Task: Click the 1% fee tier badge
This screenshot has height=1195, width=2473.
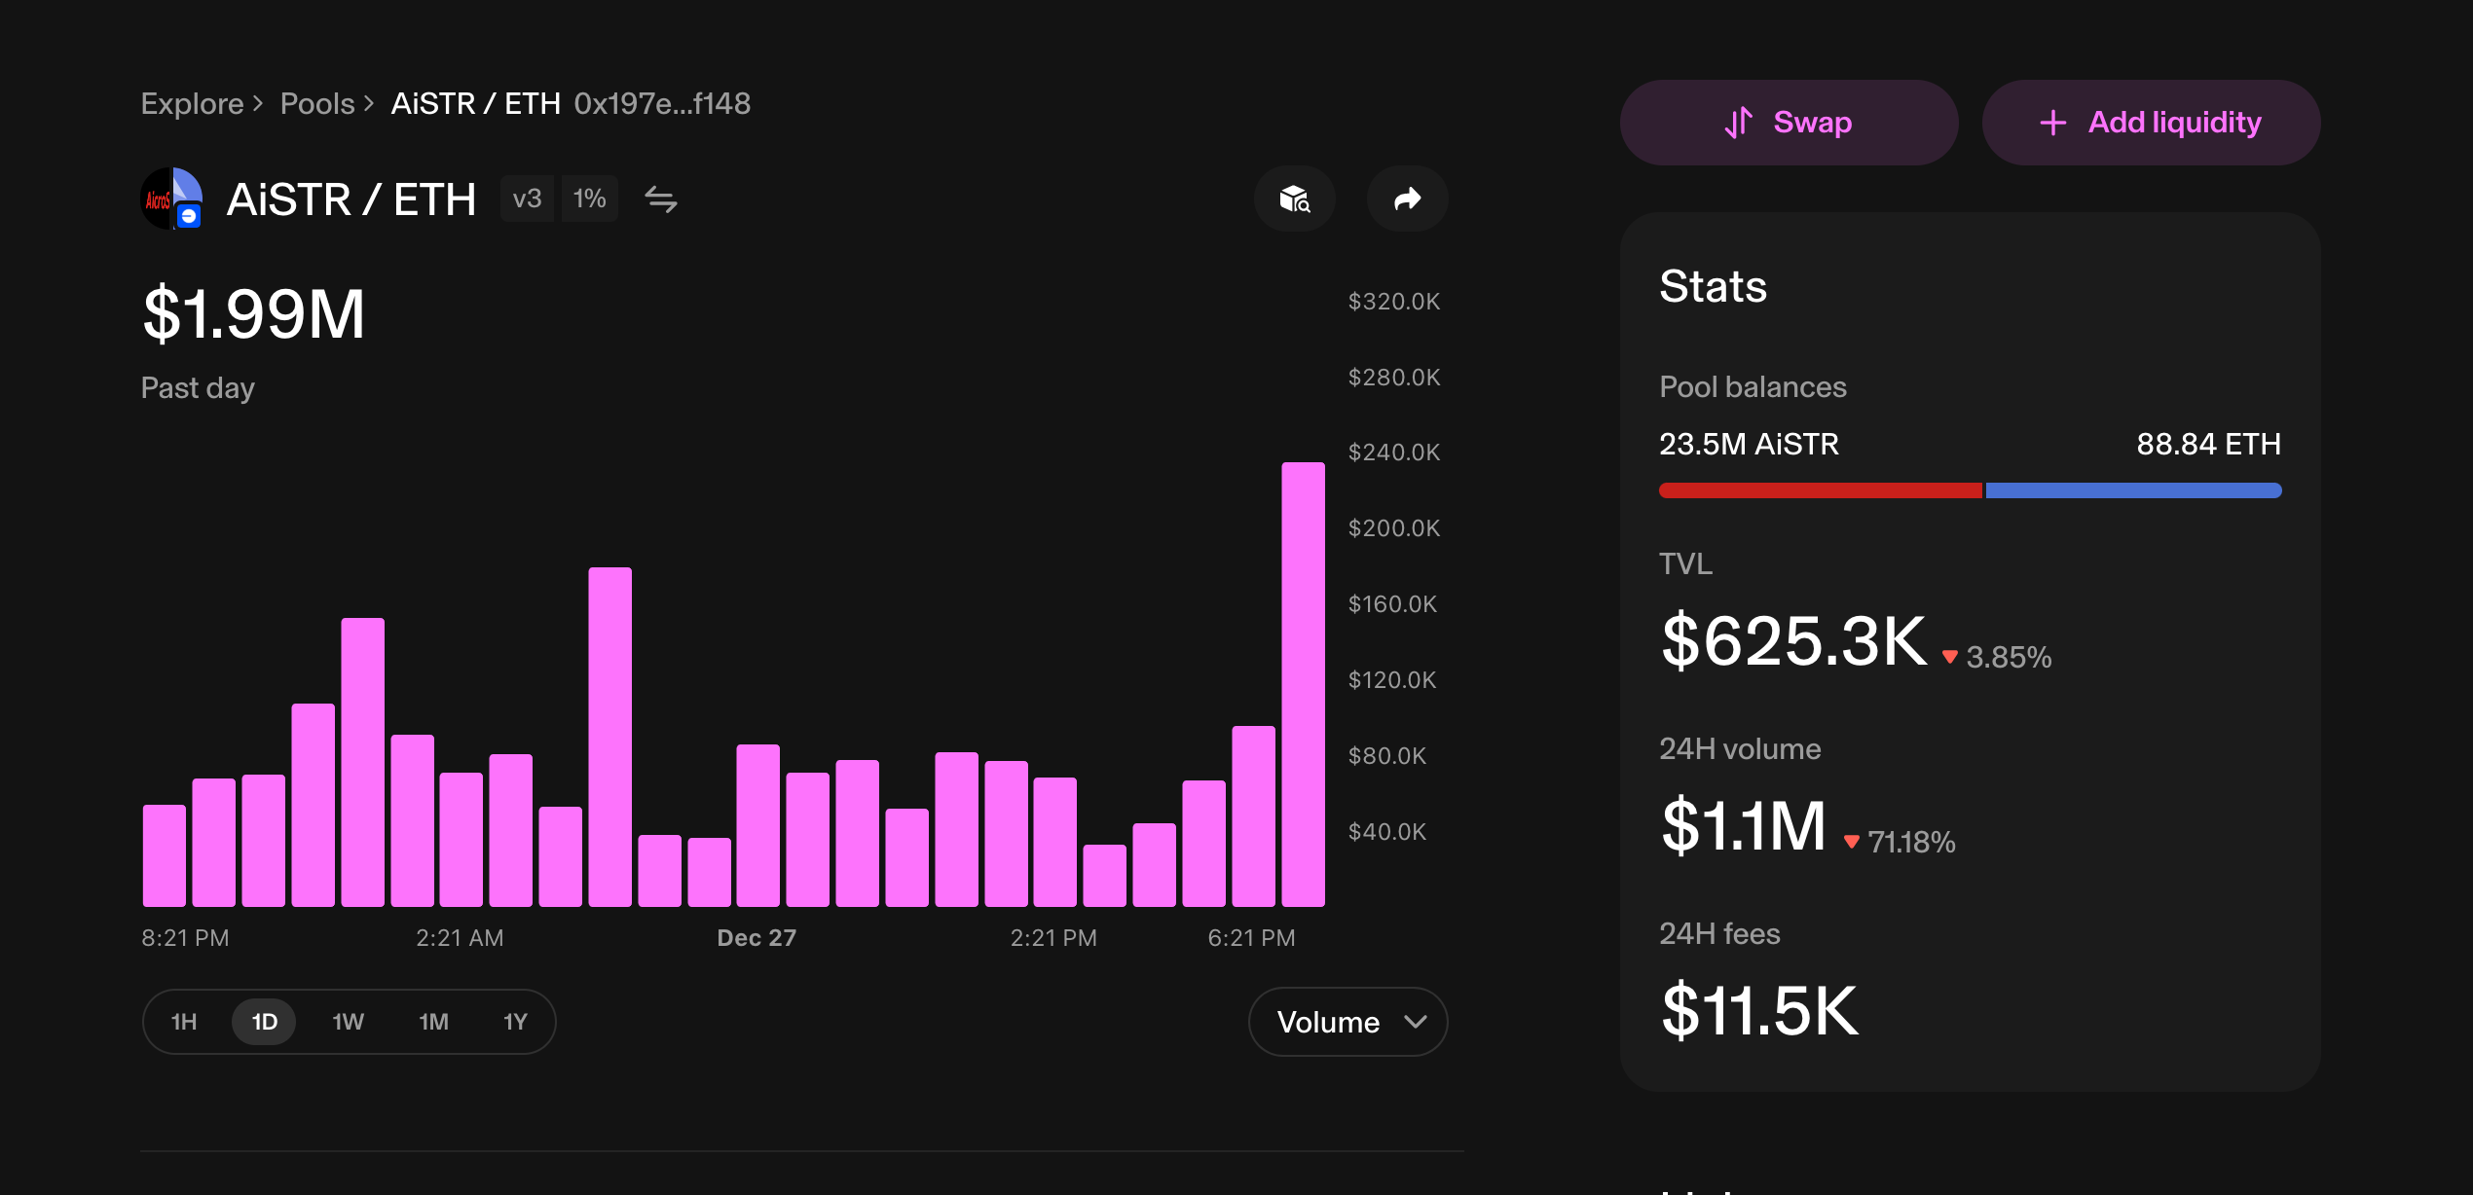Action: 589,199
